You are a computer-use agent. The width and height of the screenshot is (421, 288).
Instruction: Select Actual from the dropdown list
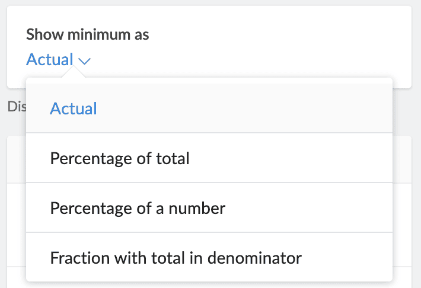[x=74, y=108]
